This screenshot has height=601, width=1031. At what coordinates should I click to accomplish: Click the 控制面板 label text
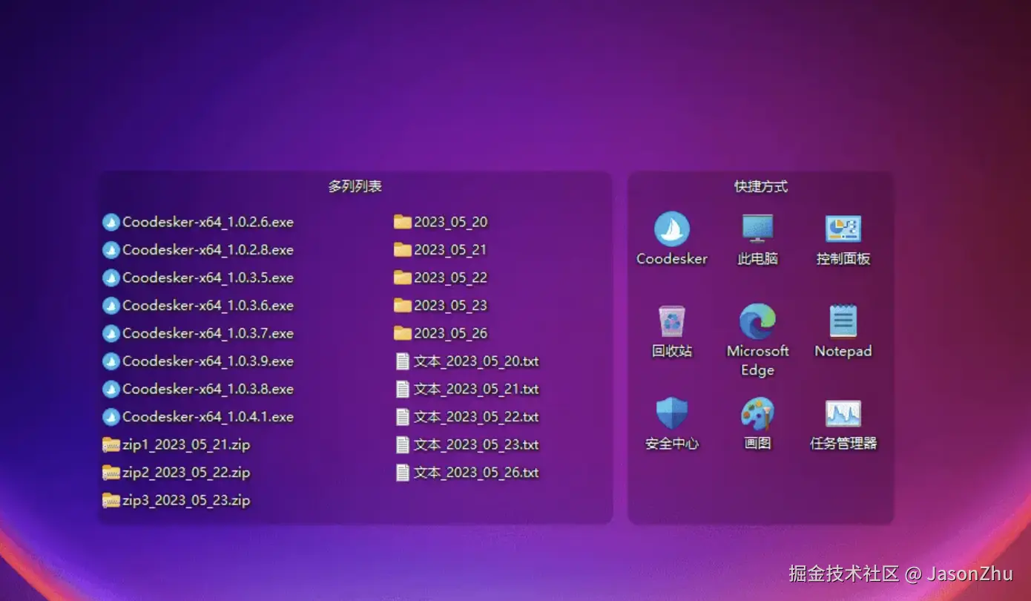[x=843, y=259]
